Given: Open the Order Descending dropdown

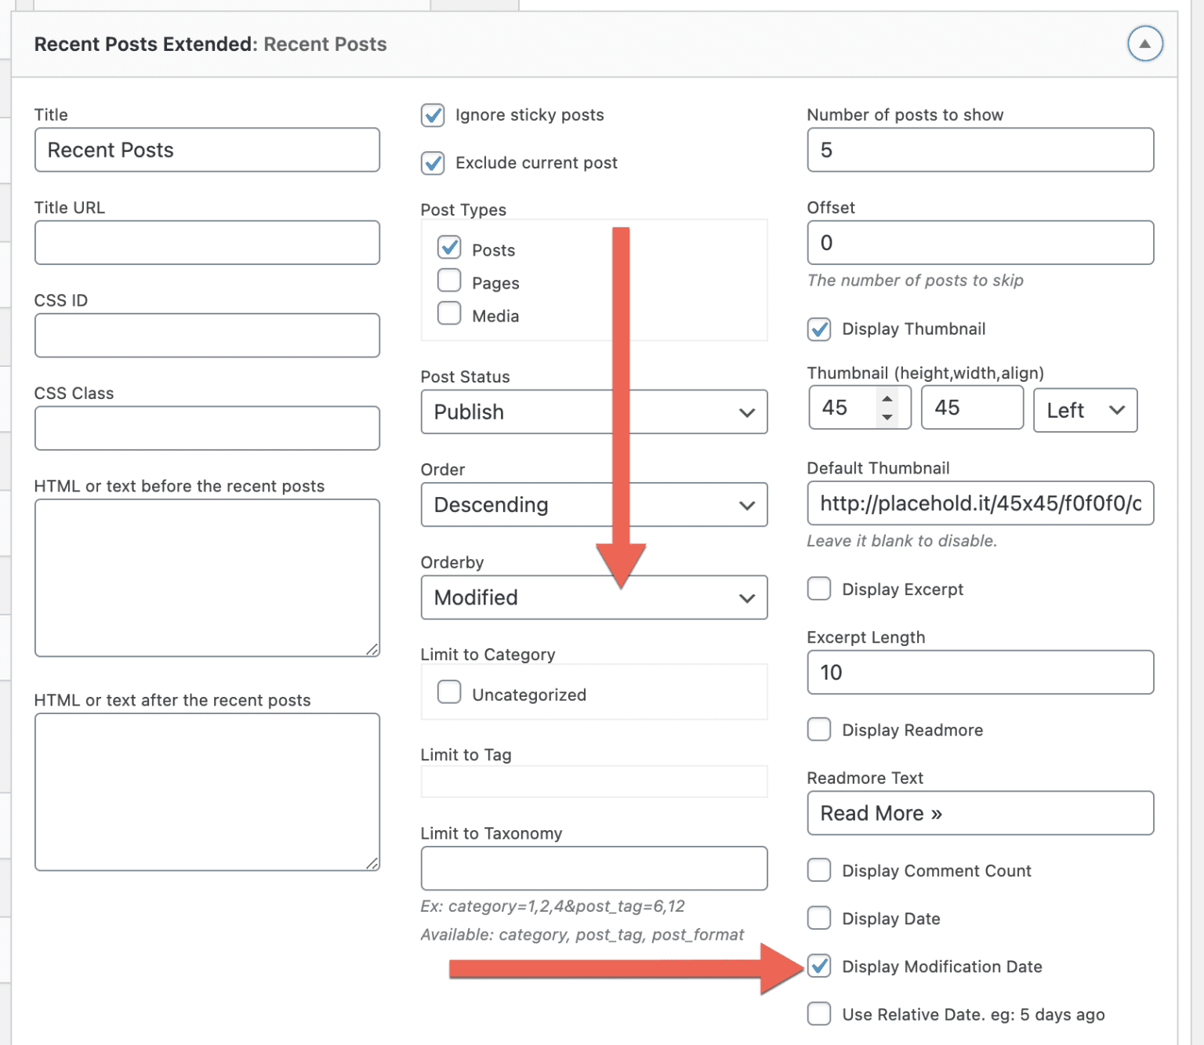Looking at the screenshot, I should click(594, 504).
